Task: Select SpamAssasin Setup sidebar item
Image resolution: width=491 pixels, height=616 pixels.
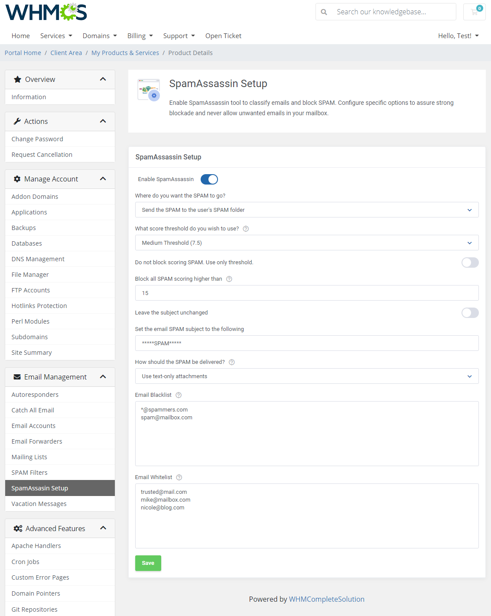Action: click(60, 488)
